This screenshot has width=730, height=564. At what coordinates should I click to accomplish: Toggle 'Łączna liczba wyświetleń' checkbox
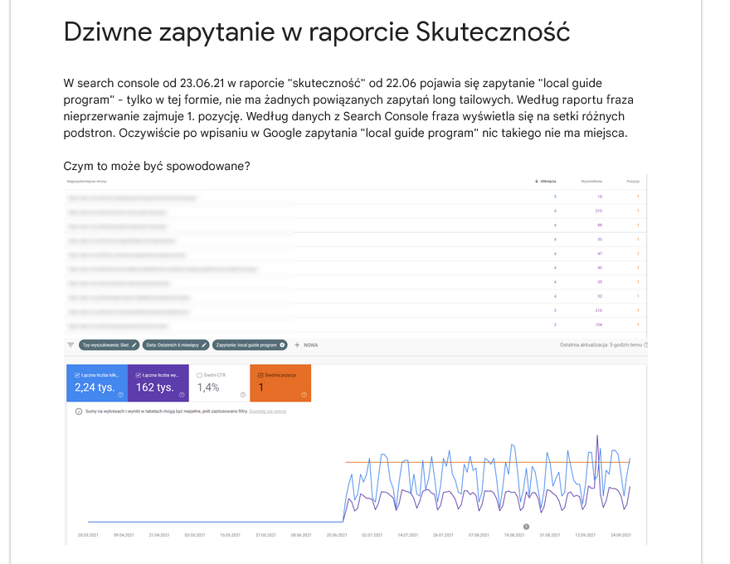tap(138, 375)
